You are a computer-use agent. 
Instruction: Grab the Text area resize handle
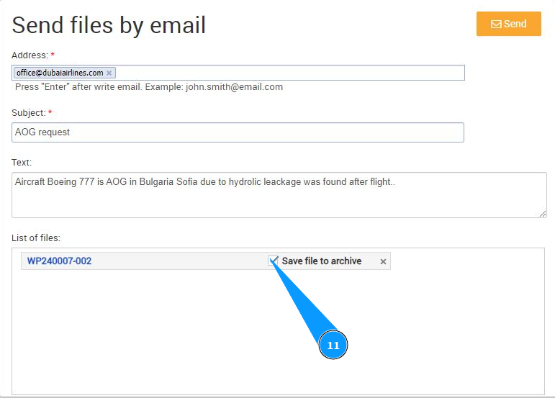[x=543, y=213]
